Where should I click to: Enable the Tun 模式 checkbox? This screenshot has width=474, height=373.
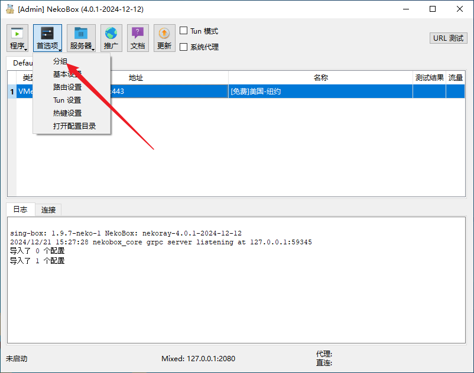(x=184, y=31)
